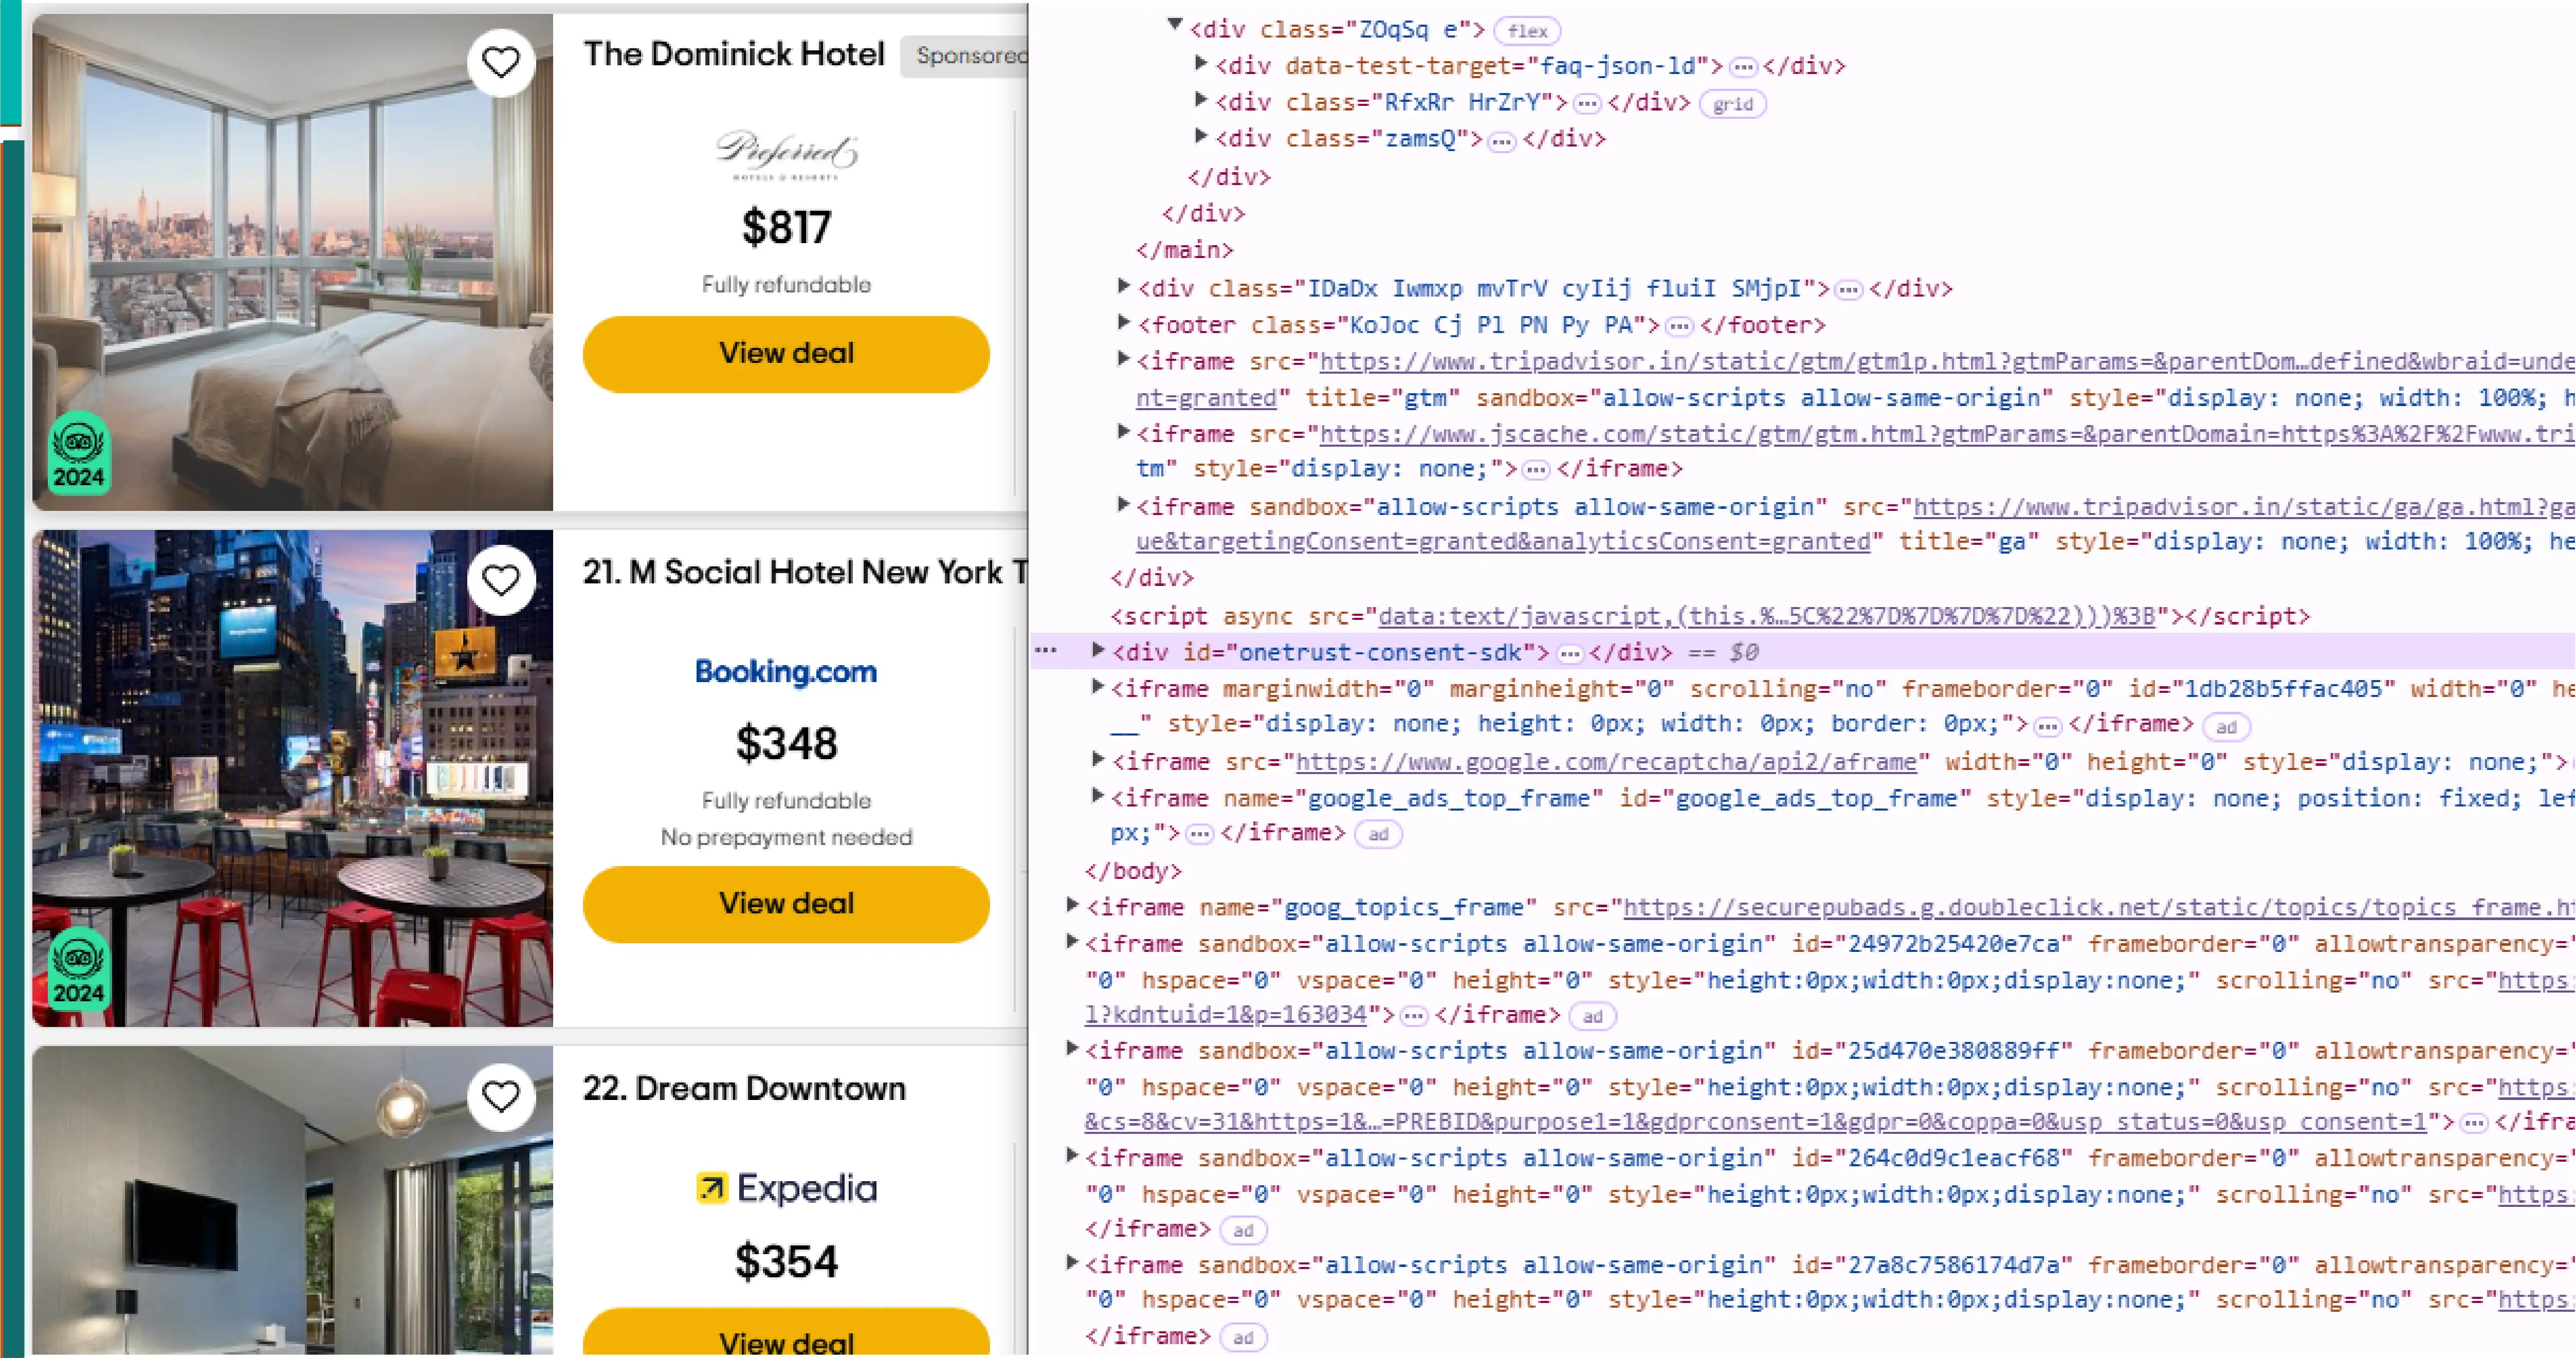
Task: Click The Dominick Hotel room photo
Action: point(292,262)
